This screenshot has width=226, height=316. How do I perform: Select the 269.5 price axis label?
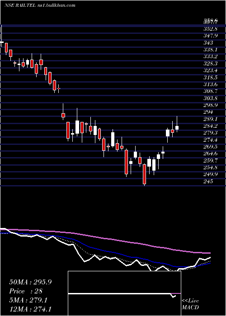click(211, 147)
